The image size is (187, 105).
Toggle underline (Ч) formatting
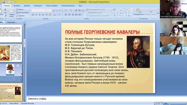(40, 15)
